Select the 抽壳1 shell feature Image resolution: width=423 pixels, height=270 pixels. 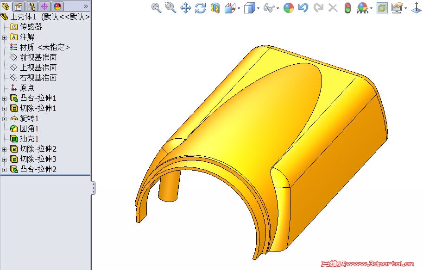pos(29,139)
